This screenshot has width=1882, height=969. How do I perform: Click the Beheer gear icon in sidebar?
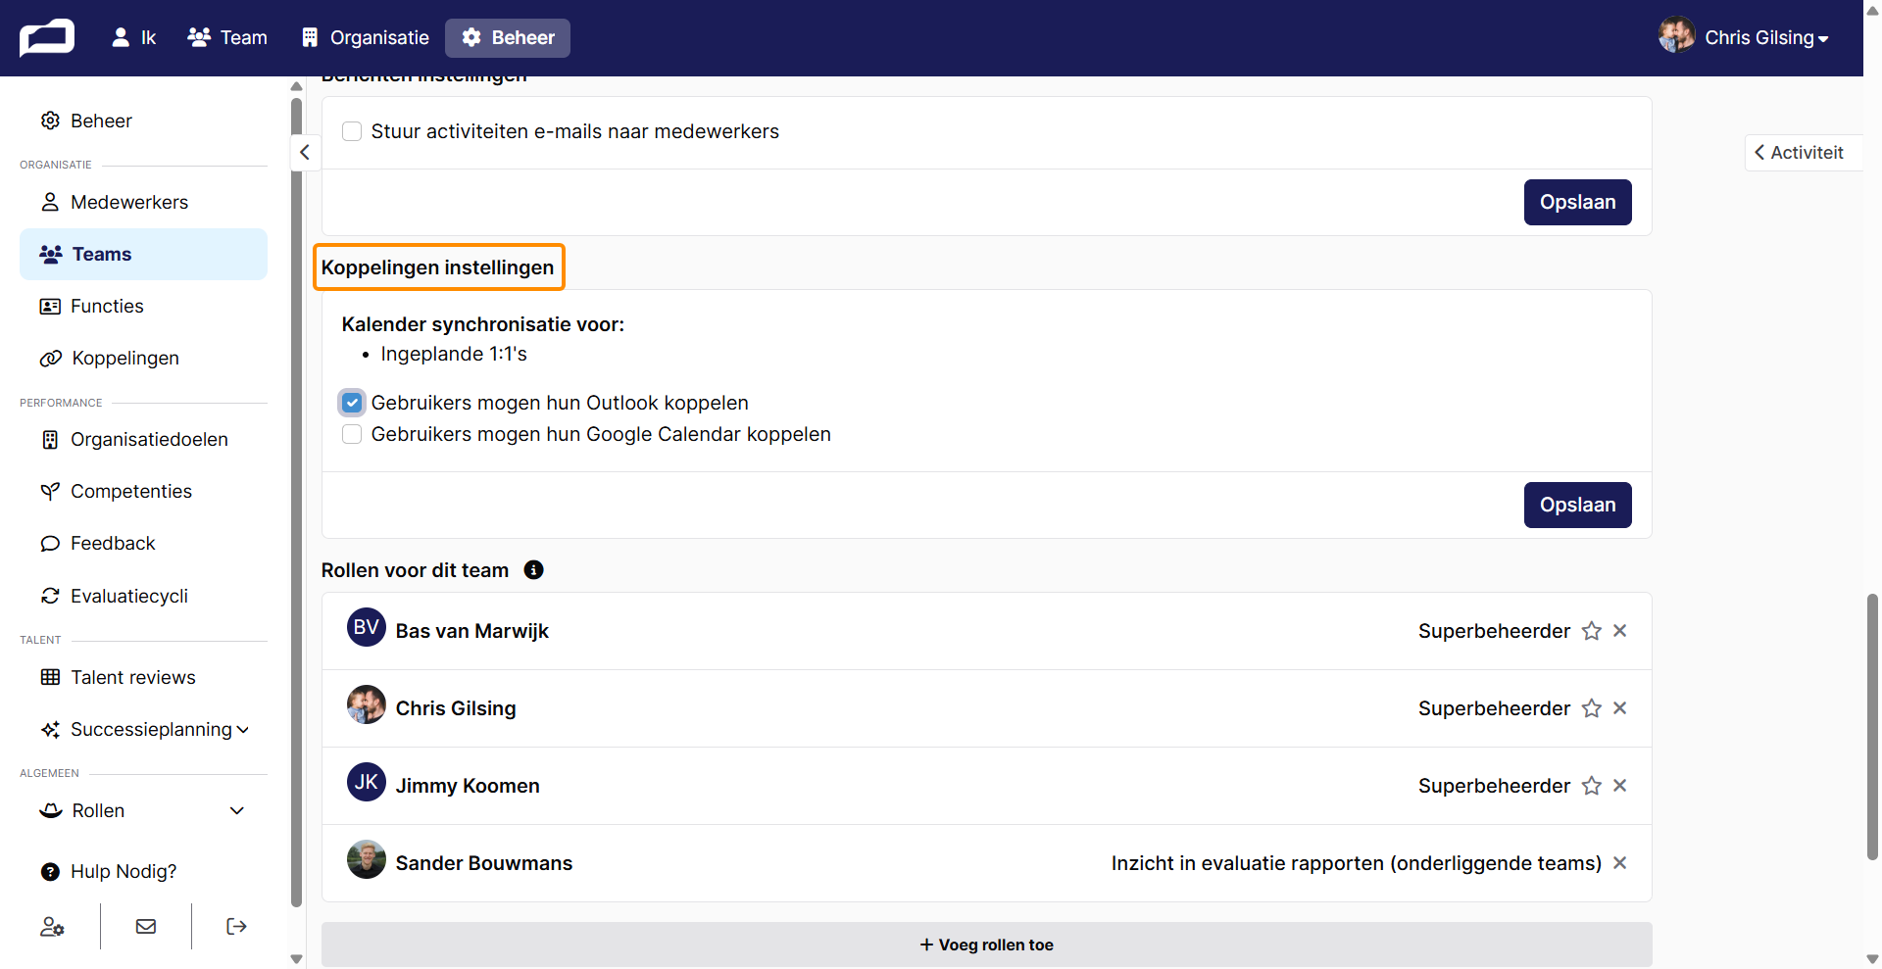pyautogui.click(x=50, y=121)
